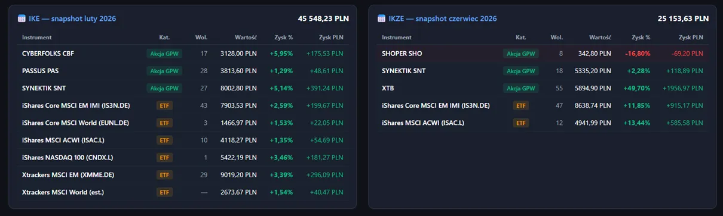Select SYNEKTIK SNT in the IKE table
The width and height of the screenshot is (723, 216).
click(183, 88)
